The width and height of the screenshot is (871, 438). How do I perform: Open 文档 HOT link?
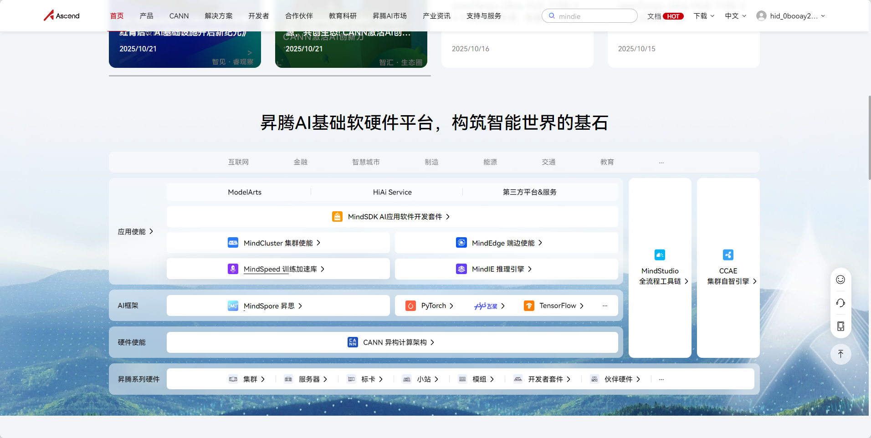pyautogui.click(x=666, y=16)
